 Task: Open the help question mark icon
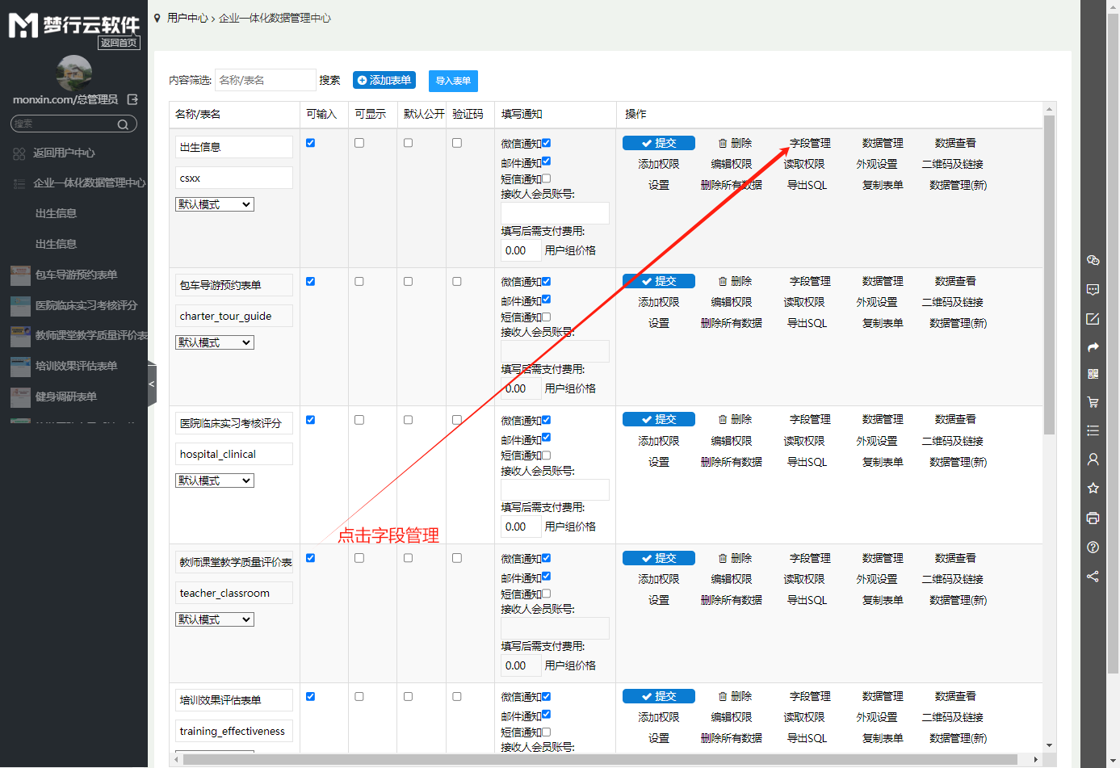[1093, 547]
